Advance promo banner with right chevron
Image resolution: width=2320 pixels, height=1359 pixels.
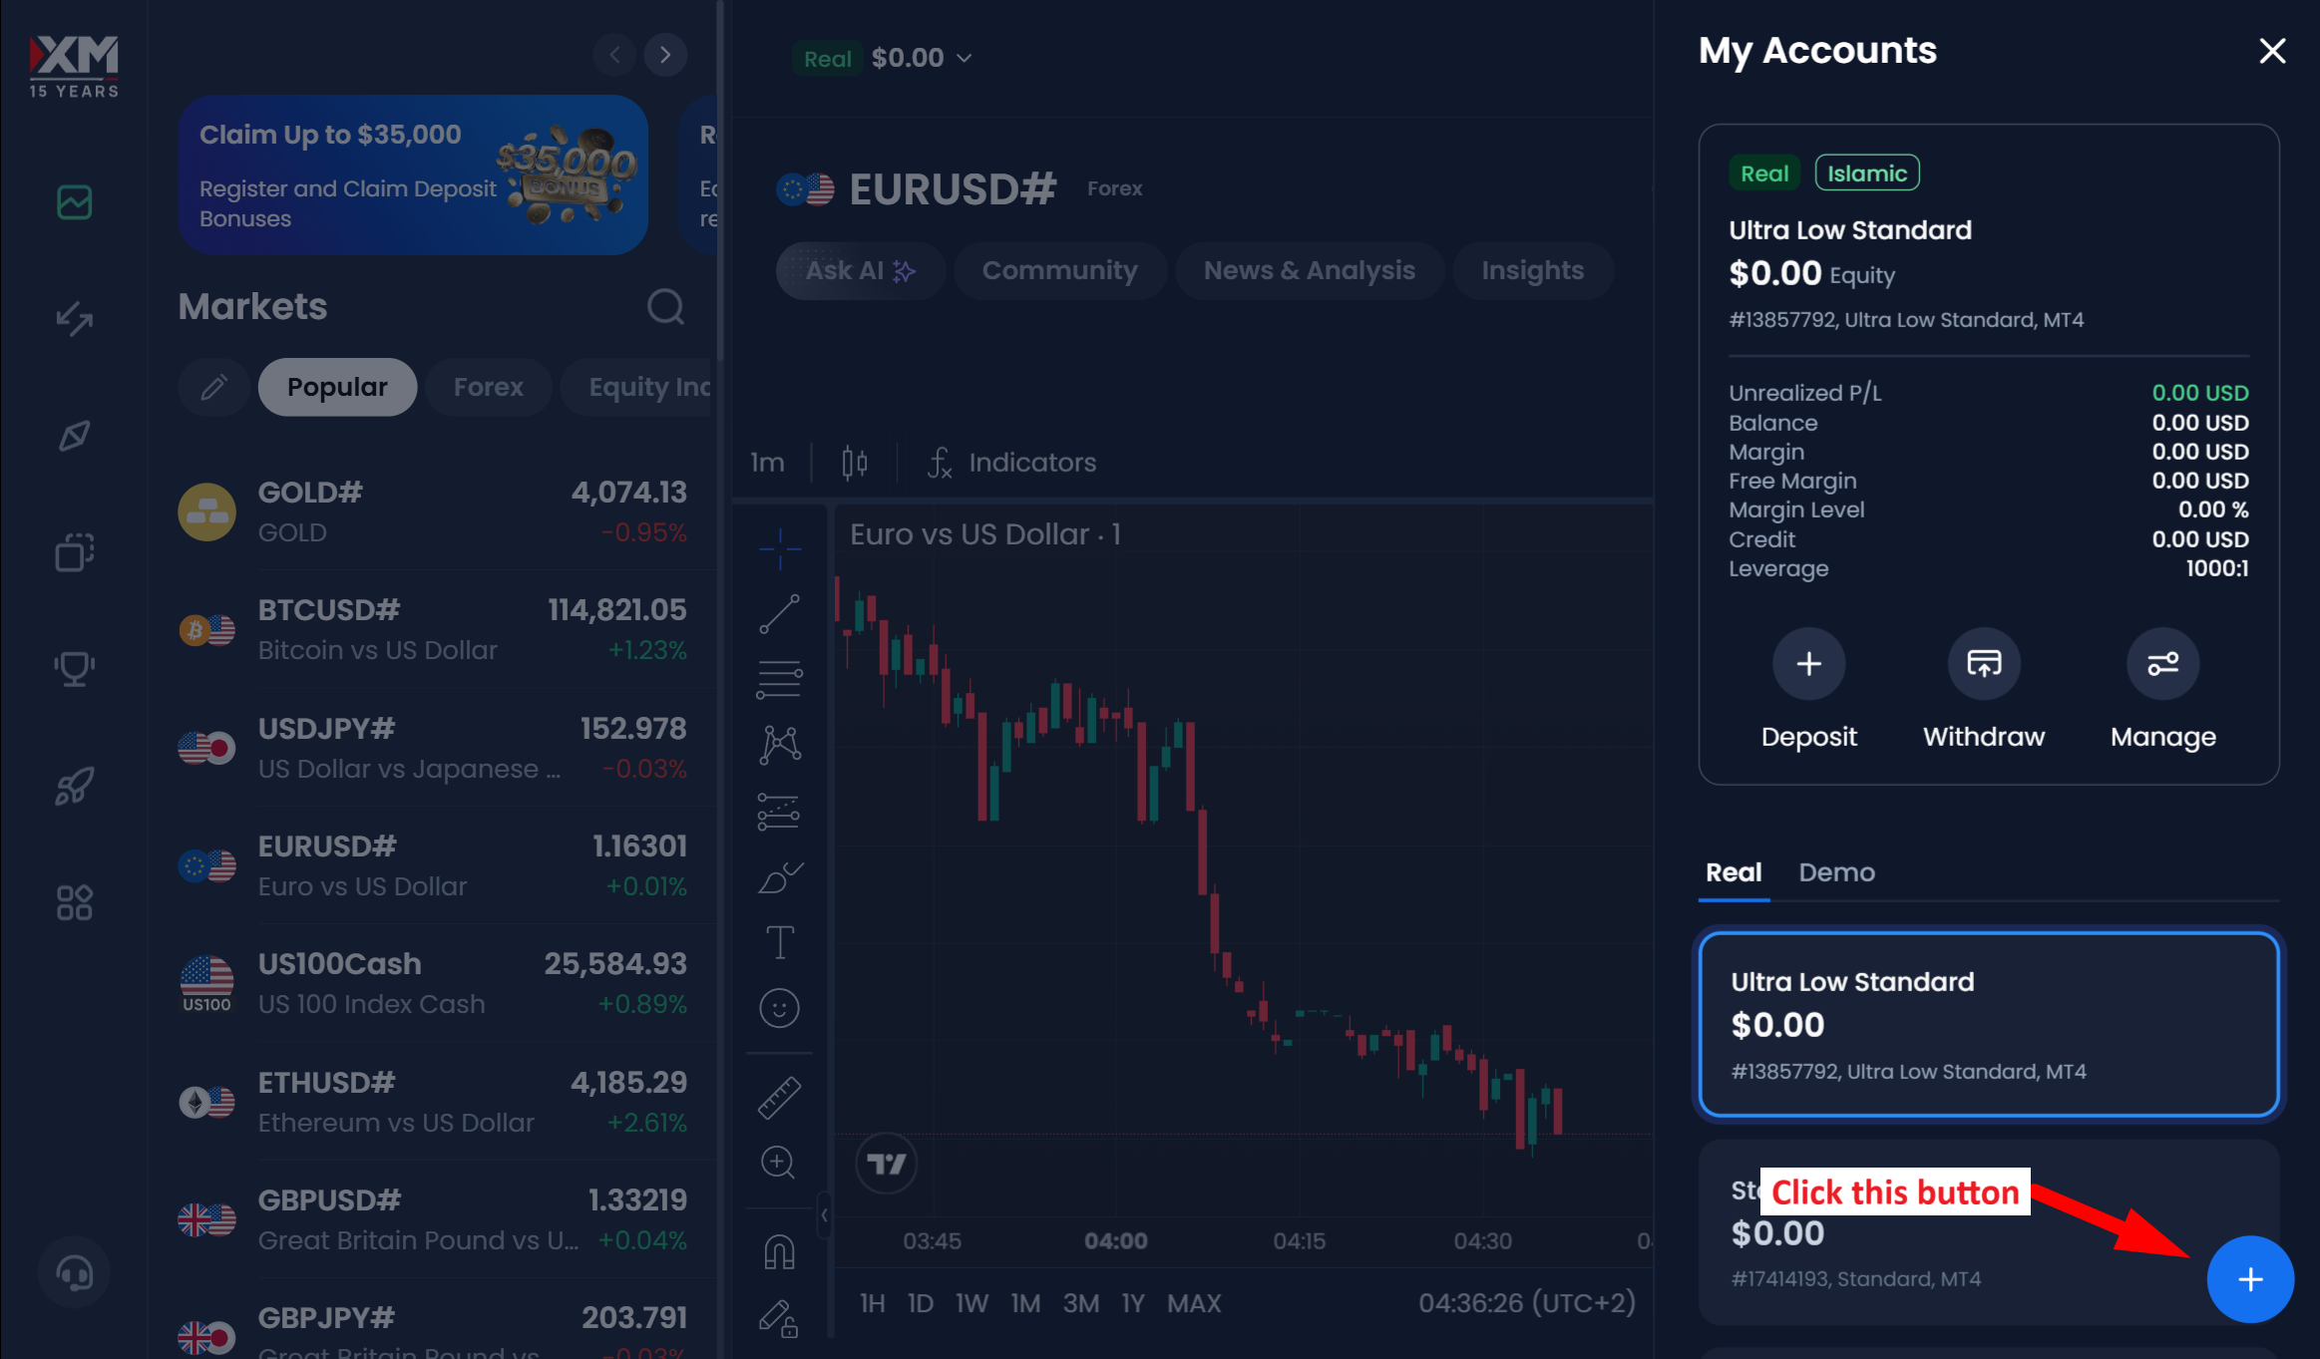point(665,55)
